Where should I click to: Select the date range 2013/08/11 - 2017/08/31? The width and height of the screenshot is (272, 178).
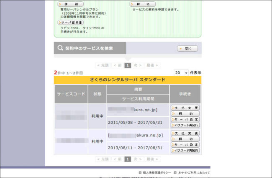[x=135, y=148]
